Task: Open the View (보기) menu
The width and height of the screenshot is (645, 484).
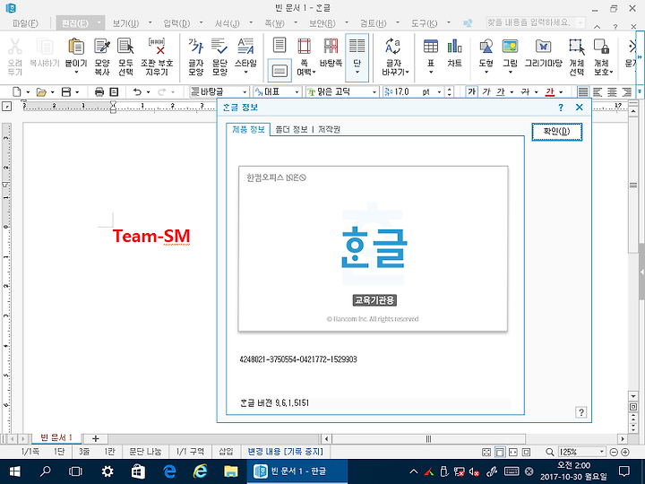Action: 126,23
